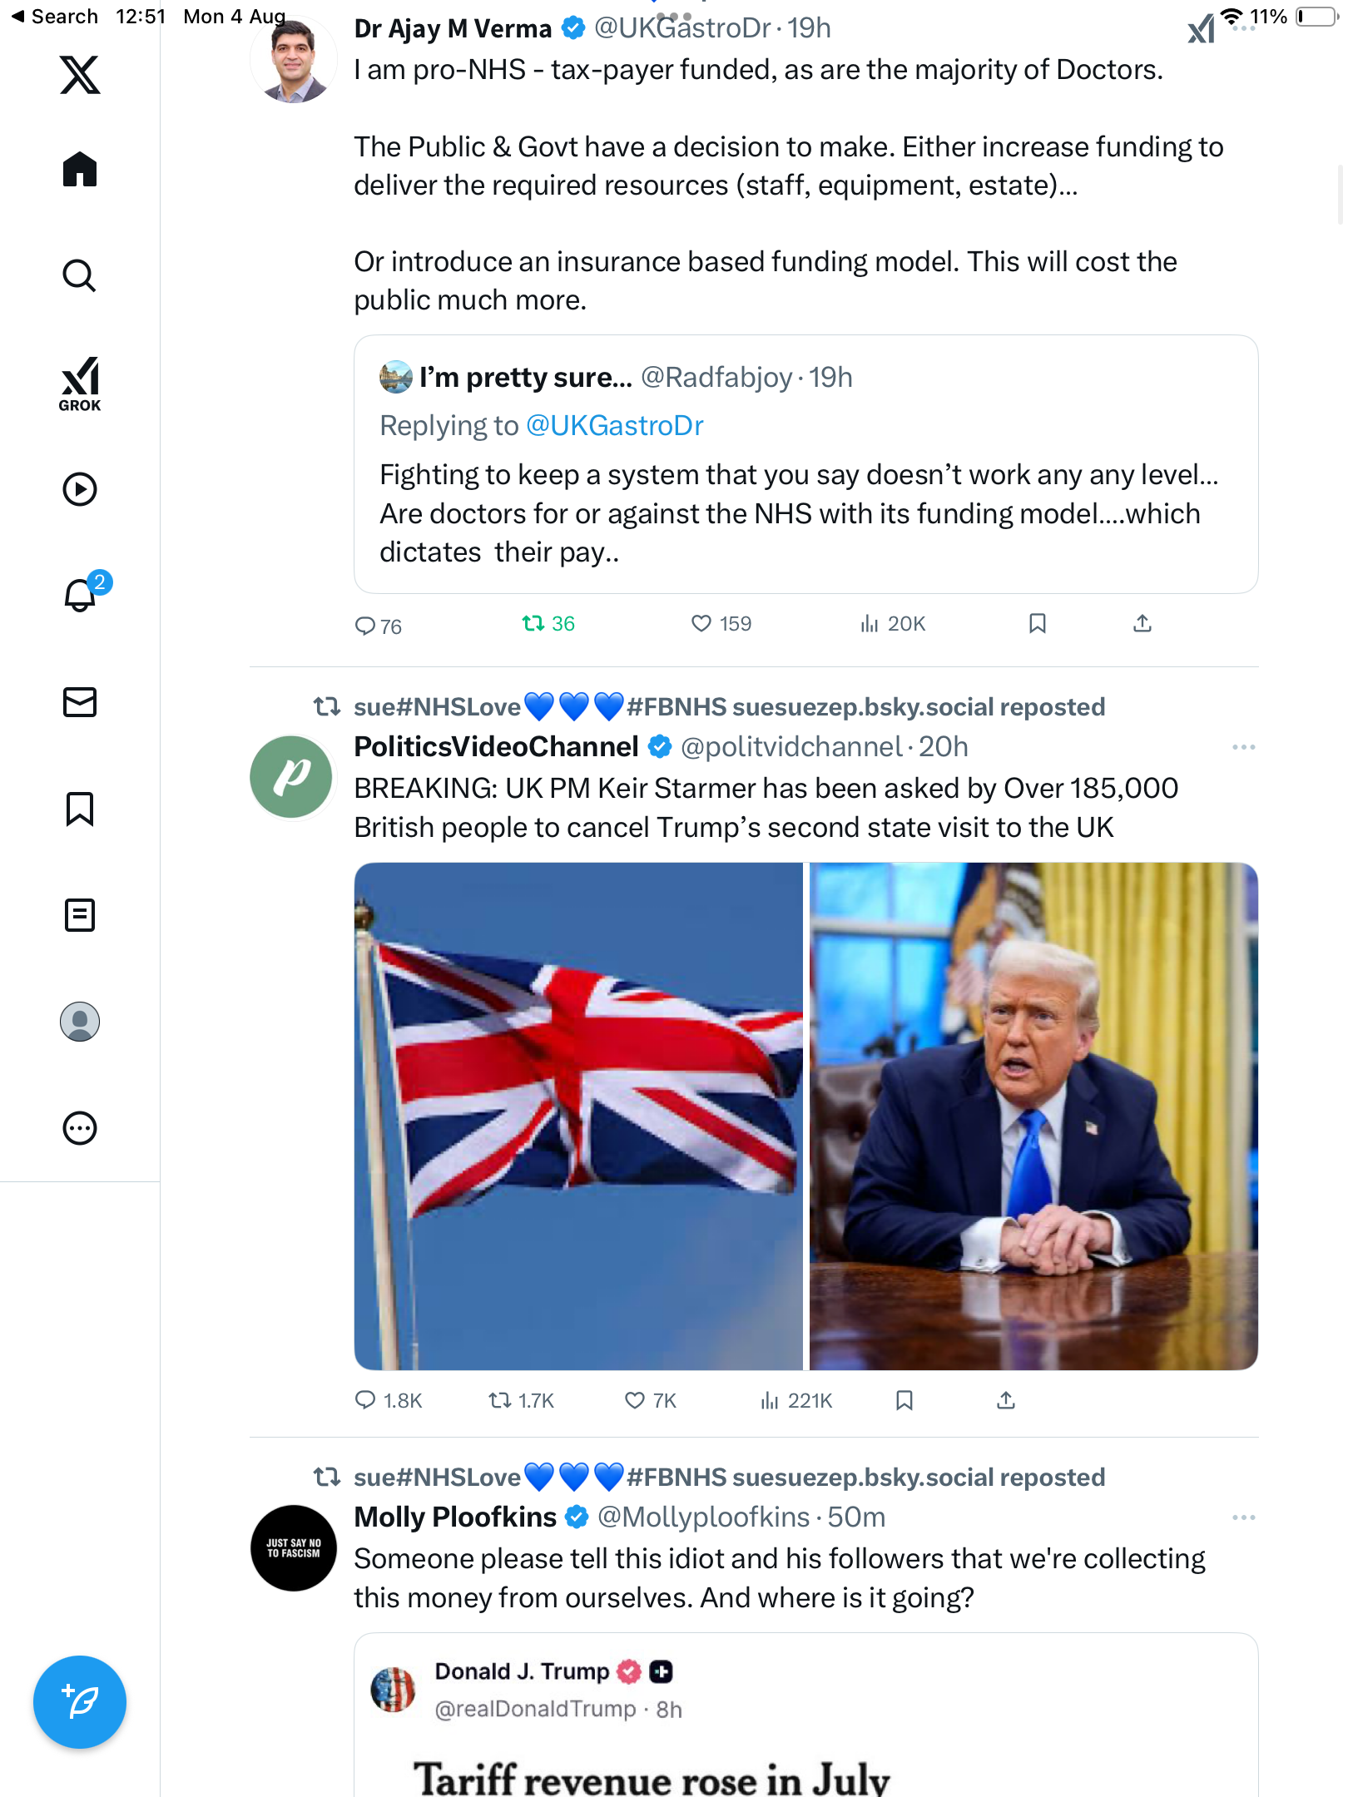Open the video play tab icon
This screenshot has width=1348, height=1797.
(80, 489)
